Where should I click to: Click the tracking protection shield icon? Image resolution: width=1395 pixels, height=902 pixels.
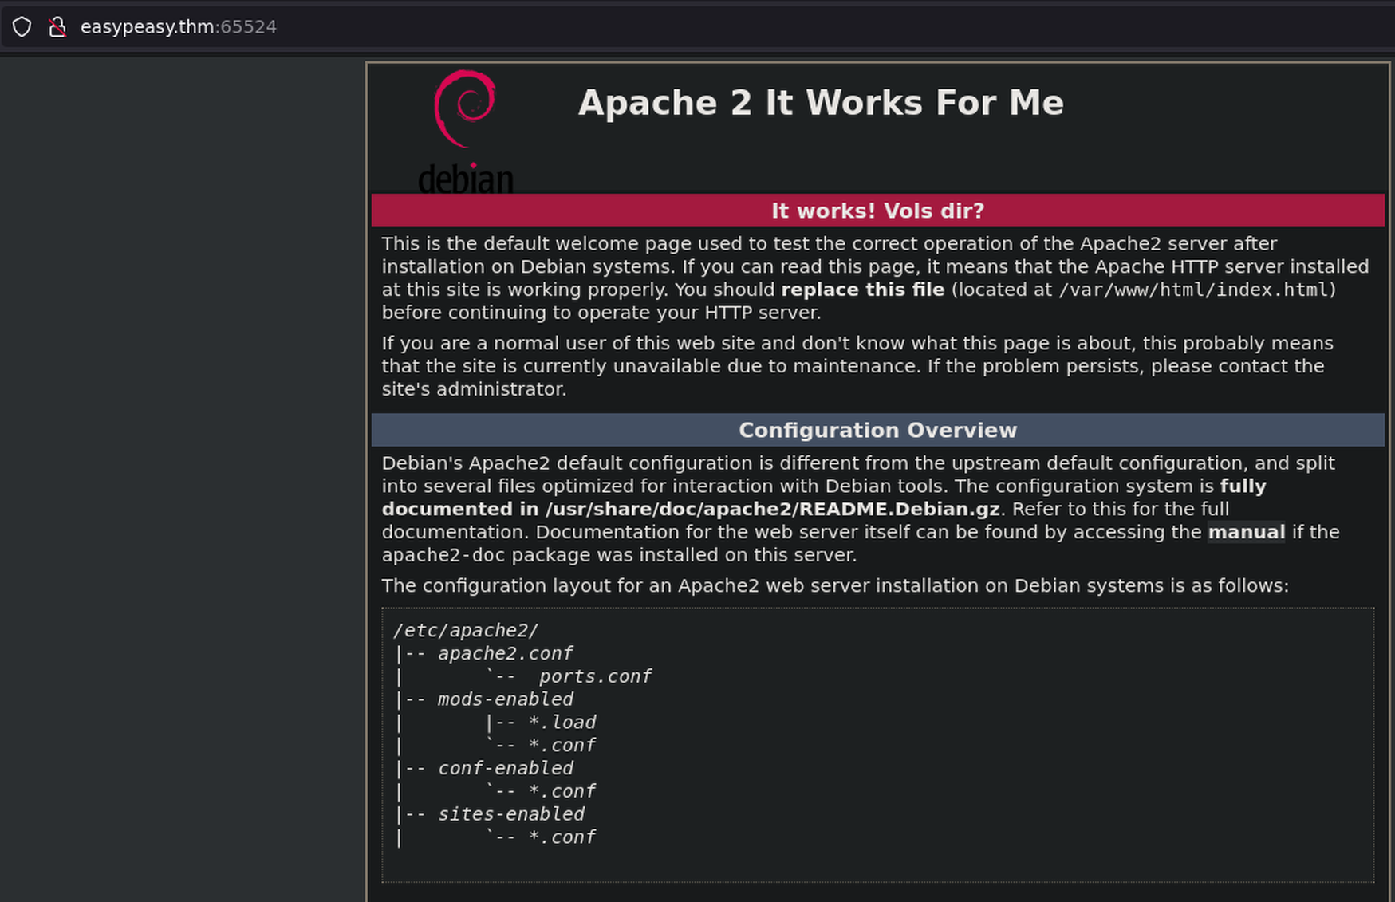[22, 27]
